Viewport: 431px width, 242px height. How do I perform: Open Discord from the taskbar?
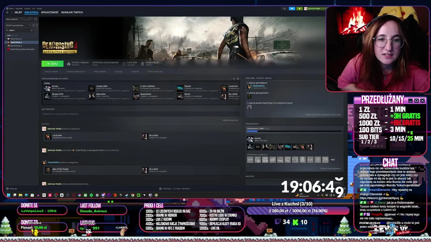[103, 195]
